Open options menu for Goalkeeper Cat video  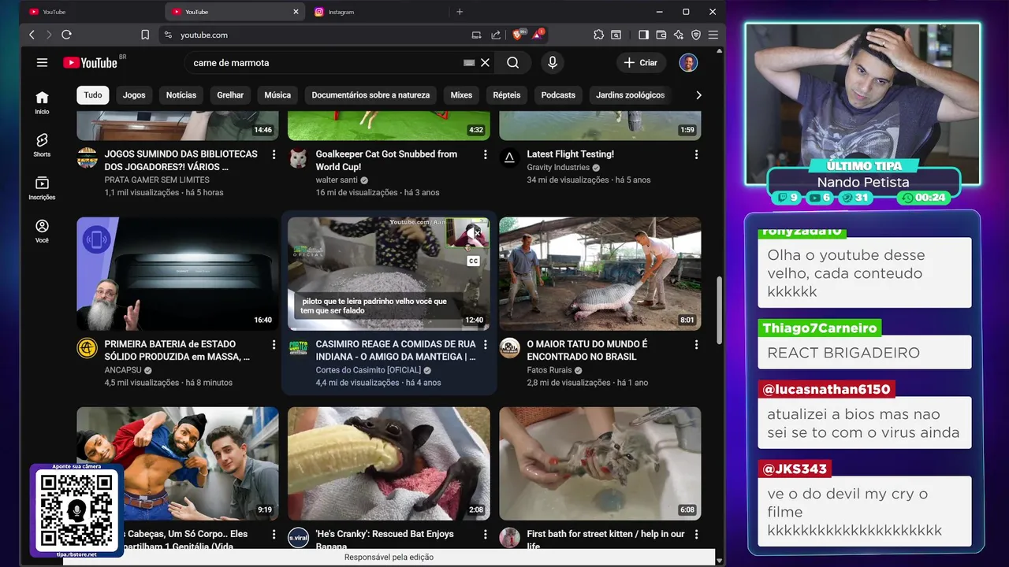pos(486,155)
